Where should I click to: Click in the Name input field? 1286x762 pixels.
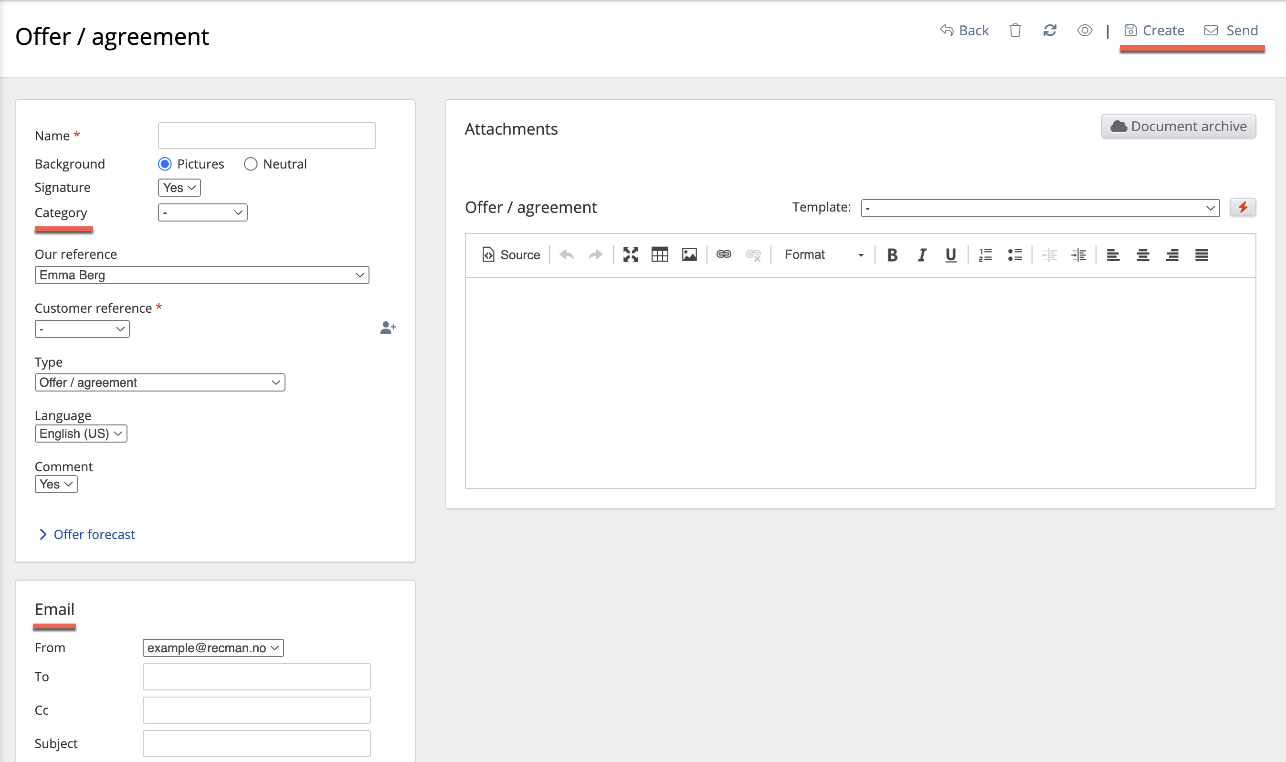(x=267, y=136)
